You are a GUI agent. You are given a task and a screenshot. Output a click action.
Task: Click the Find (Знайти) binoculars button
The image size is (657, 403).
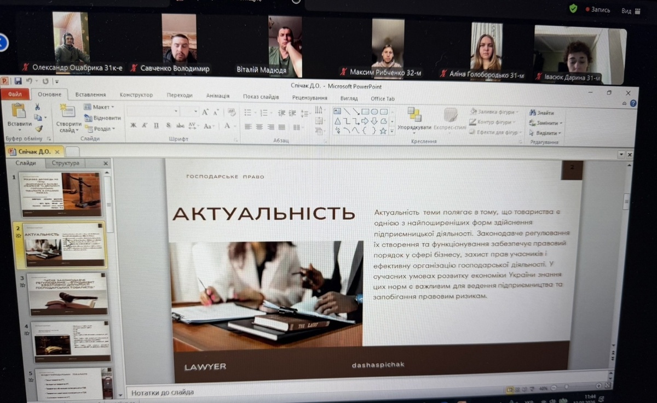(x=541, y=113)
